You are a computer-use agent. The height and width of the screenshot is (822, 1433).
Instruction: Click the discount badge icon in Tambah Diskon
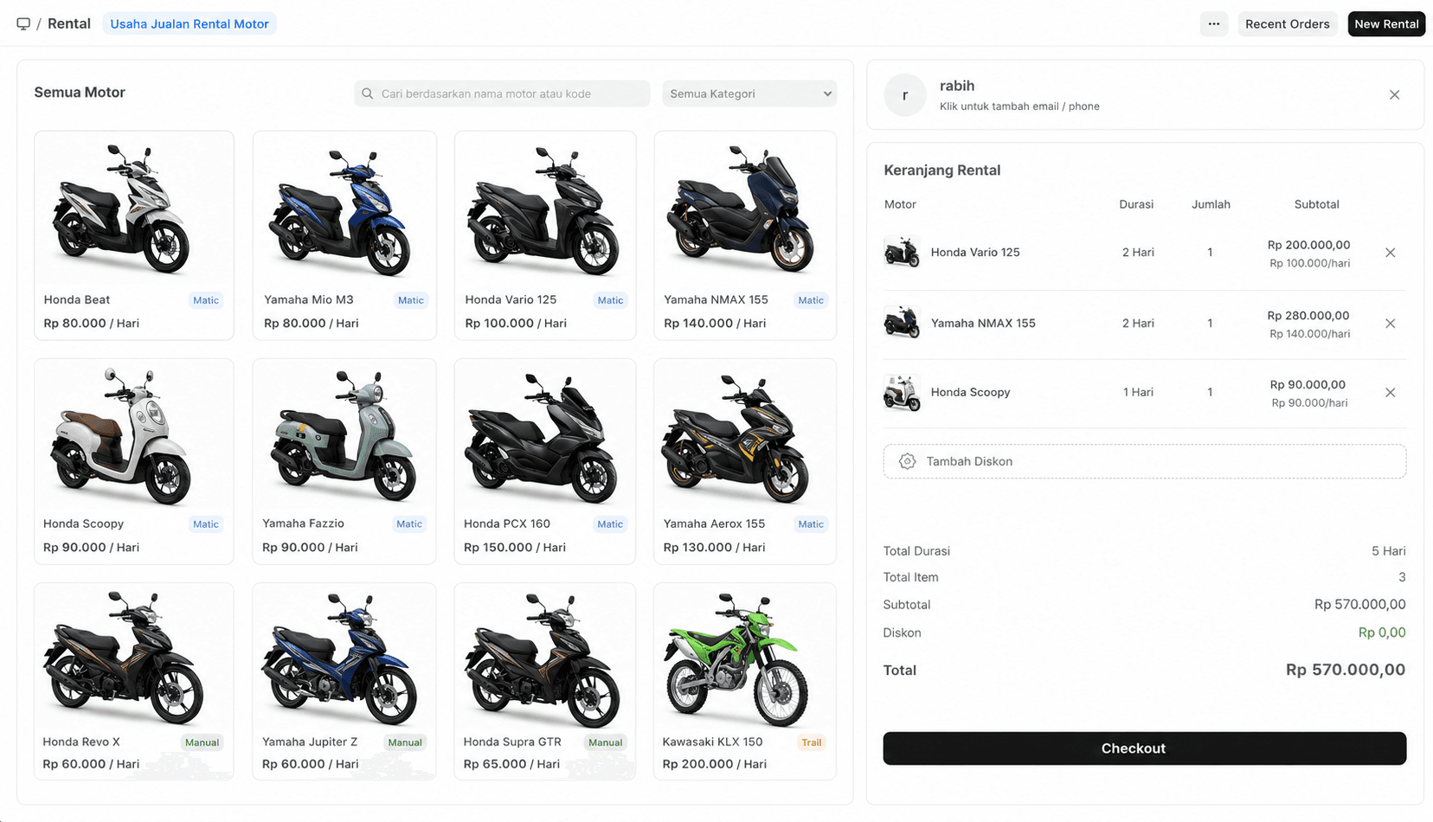click(907, 461)
